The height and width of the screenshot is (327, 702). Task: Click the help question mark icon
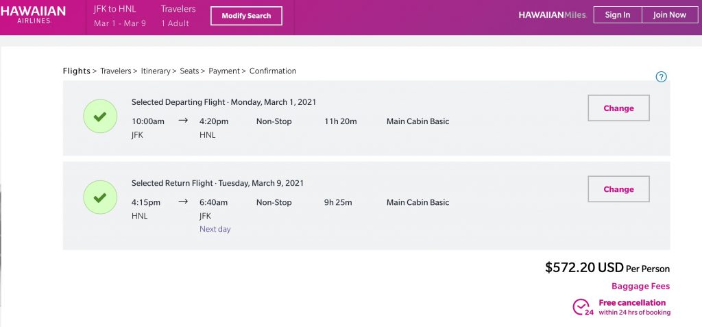click(x=661, y=77)
